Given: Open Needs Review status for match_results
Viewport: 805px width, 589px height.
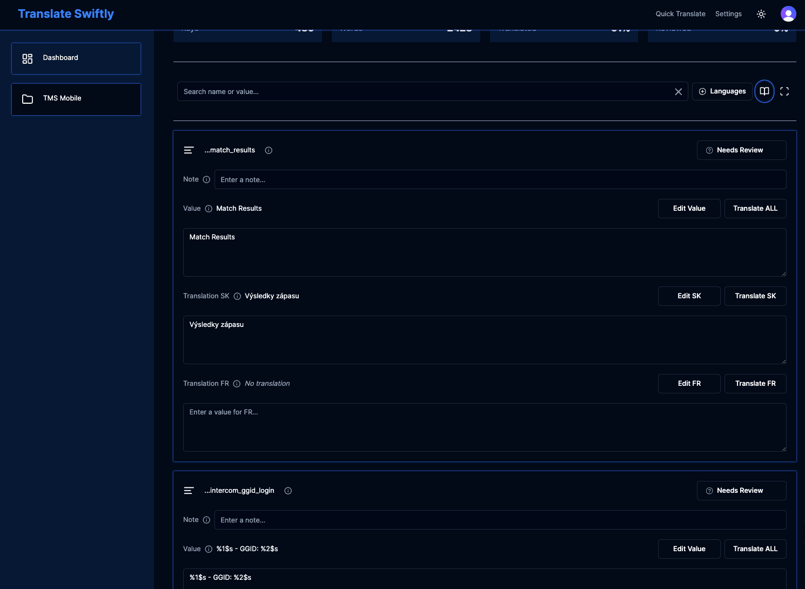Looking at the screenshot, I should (741, 150).
